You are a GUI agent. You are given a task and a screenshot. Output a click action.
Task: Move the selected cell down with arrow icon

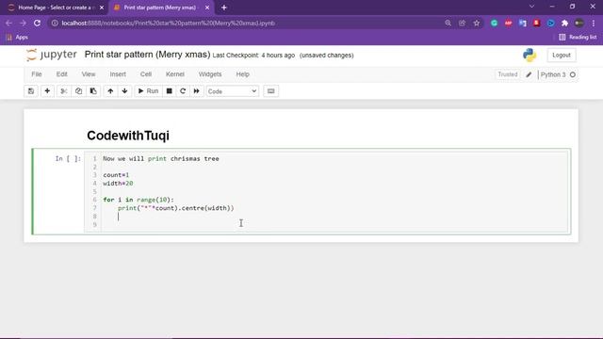coord(124,91)
